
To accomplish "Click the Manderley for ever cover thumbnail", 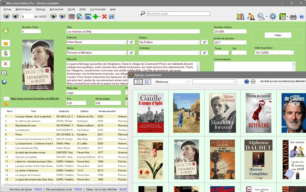I will pyautogui.click(x=222, y=113).
